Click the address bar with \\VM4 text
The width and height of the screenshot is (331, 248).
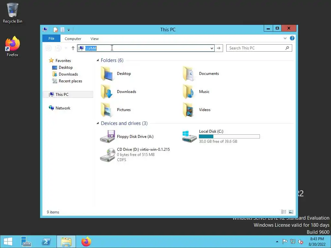[x=146, y=48]
